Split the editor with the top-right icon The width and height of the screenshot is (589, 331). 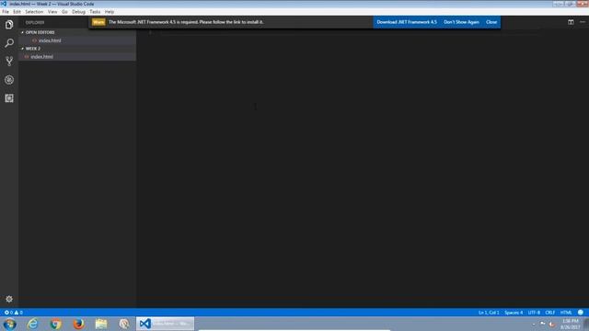pyautogui.click(x=571, y=22)
